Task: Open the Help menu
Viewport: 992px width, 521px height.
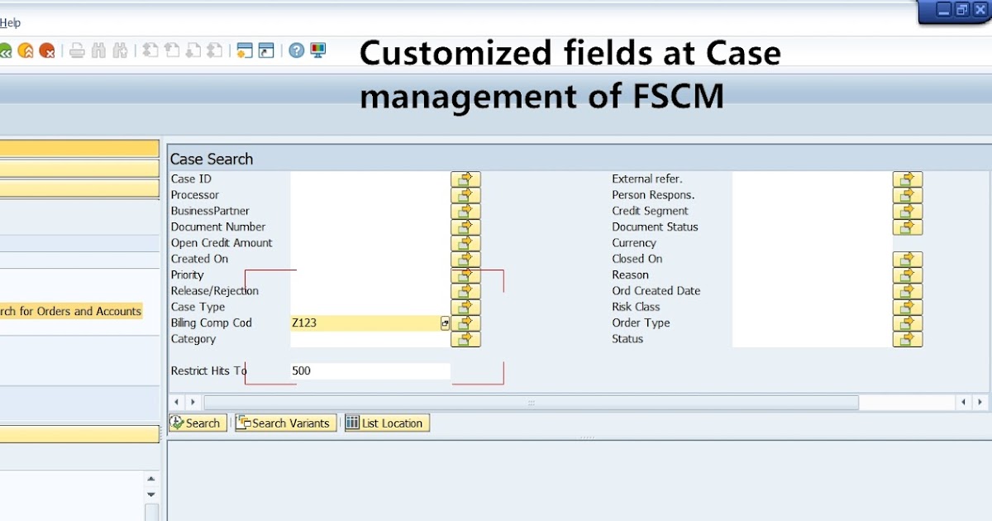Action: [x=10, y=22]
